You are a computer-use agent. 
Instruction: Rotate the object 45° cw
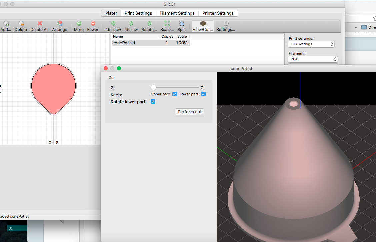click(x=131, y=24)
